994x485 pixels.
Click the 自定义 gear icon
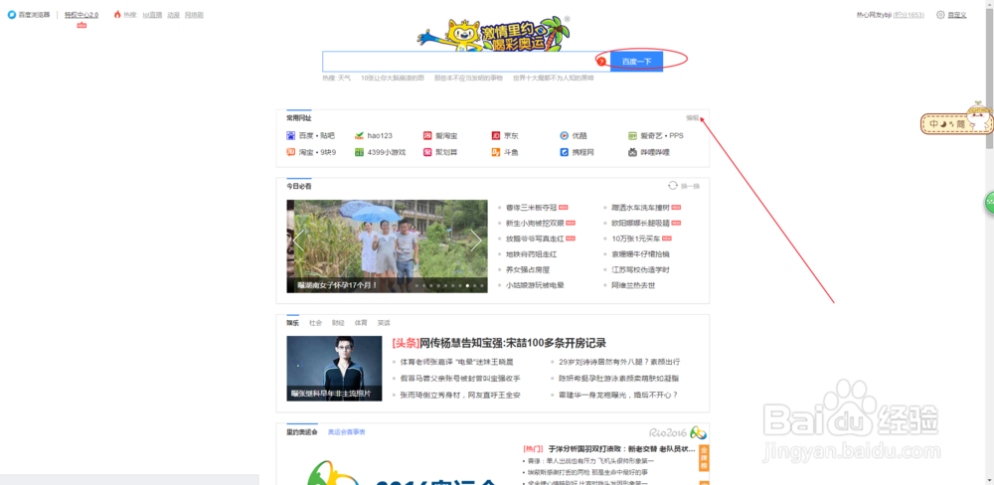click(940, 15)
